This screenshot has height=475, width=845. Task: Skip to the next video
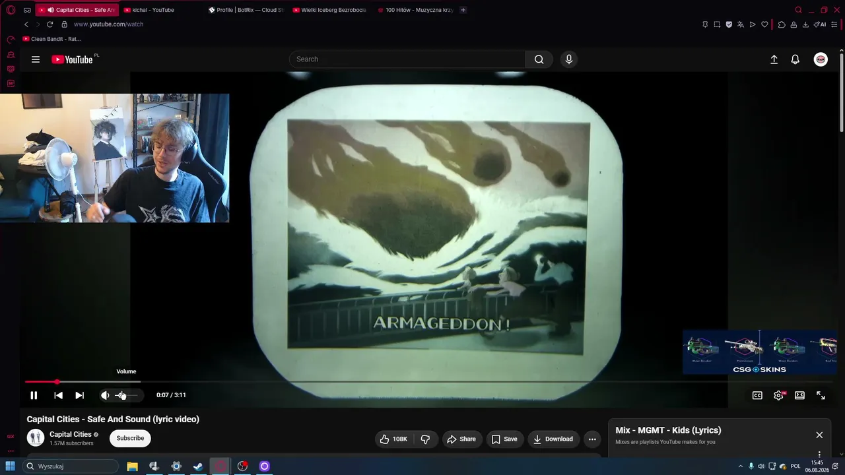79,395
